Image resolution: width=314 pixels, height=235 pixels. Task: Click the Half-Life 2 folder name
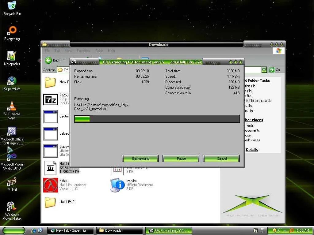click(x=67, y=202)
